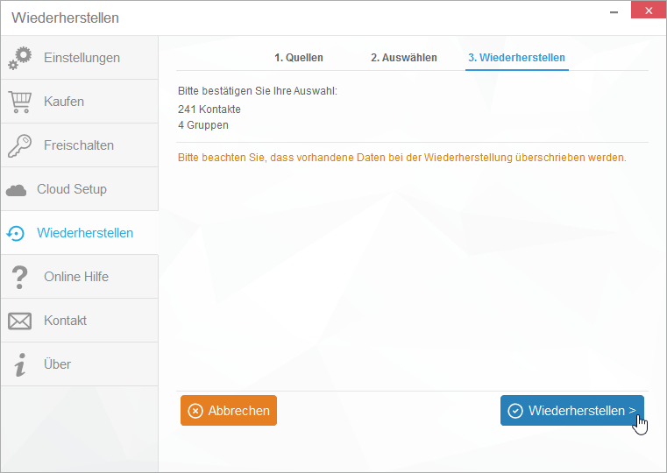Open the Einstellungen sidebar entry
667x473 pixels.
click(80, 58)
